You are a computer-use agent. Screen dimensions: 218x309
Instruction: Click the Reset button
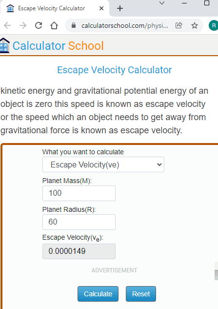point(141,294)
